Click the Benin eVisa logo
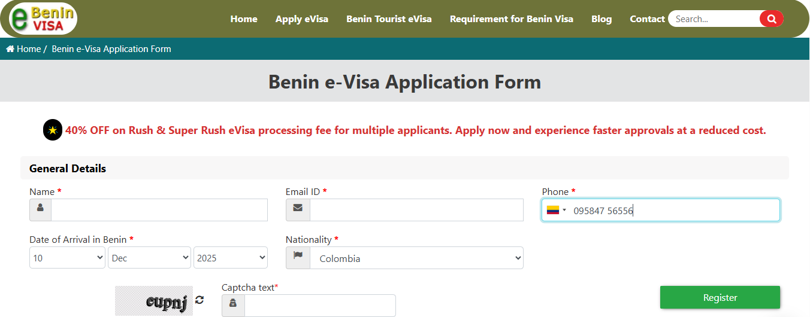Image resolution: width=810 pixels, height=317 pixels. [43, 19]
